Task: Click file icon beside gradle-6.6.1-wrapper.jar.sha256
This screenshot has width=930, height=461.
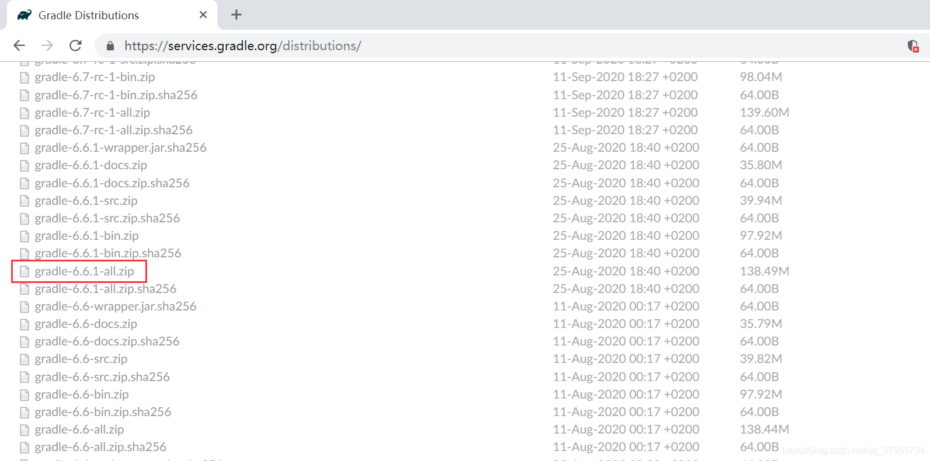Action: (x=25, y=148)
